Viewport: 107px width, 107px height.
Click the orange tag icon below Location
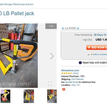[64, 89]
